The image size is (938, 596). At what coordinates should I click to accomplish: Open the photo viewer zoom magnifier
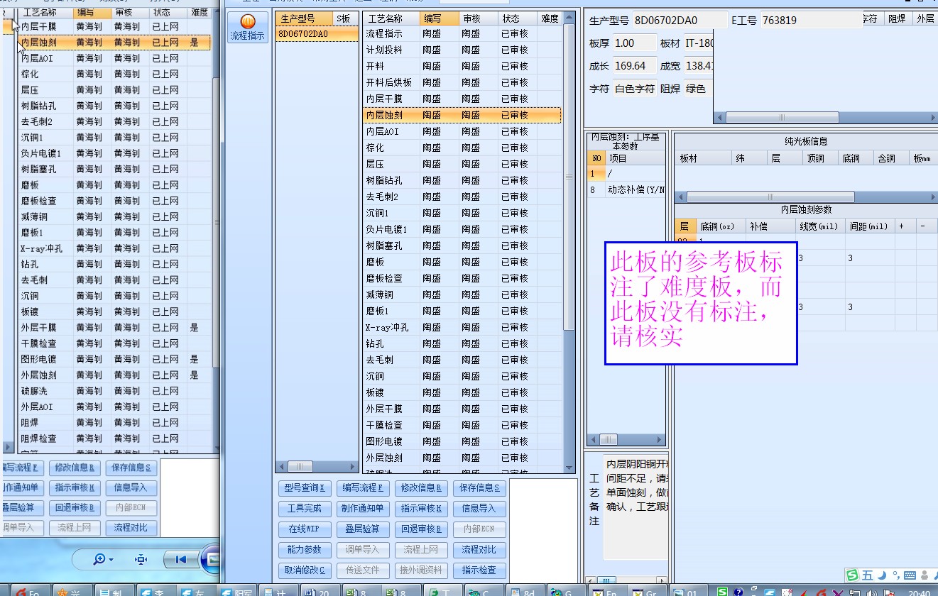tap(100, 560)
